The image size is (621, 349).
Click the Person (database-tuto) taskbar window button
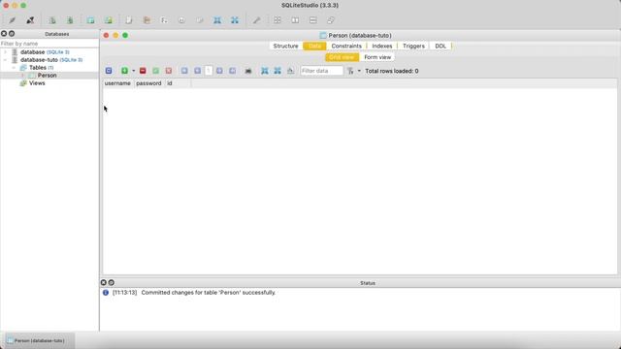39,340
